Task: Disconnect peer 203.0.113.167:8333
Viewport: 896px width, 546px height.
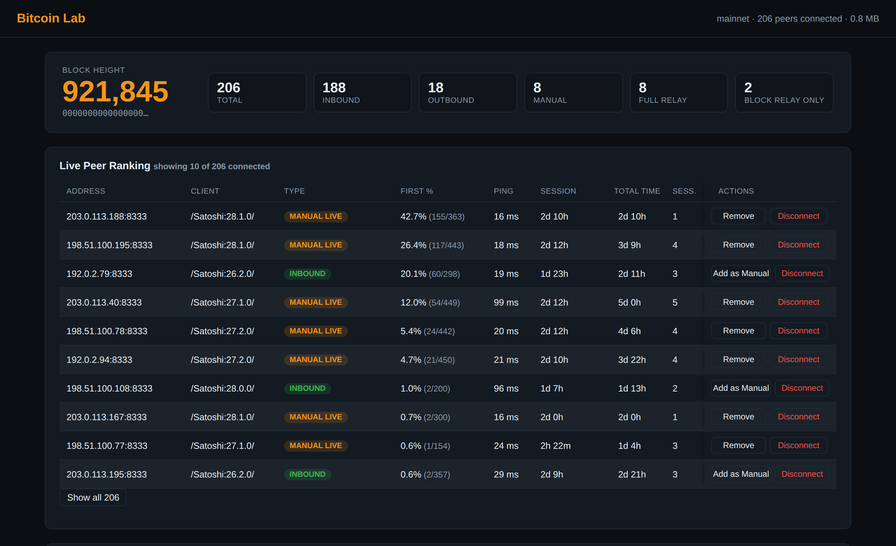Action: pyautogui.click(x=799, y=417)
